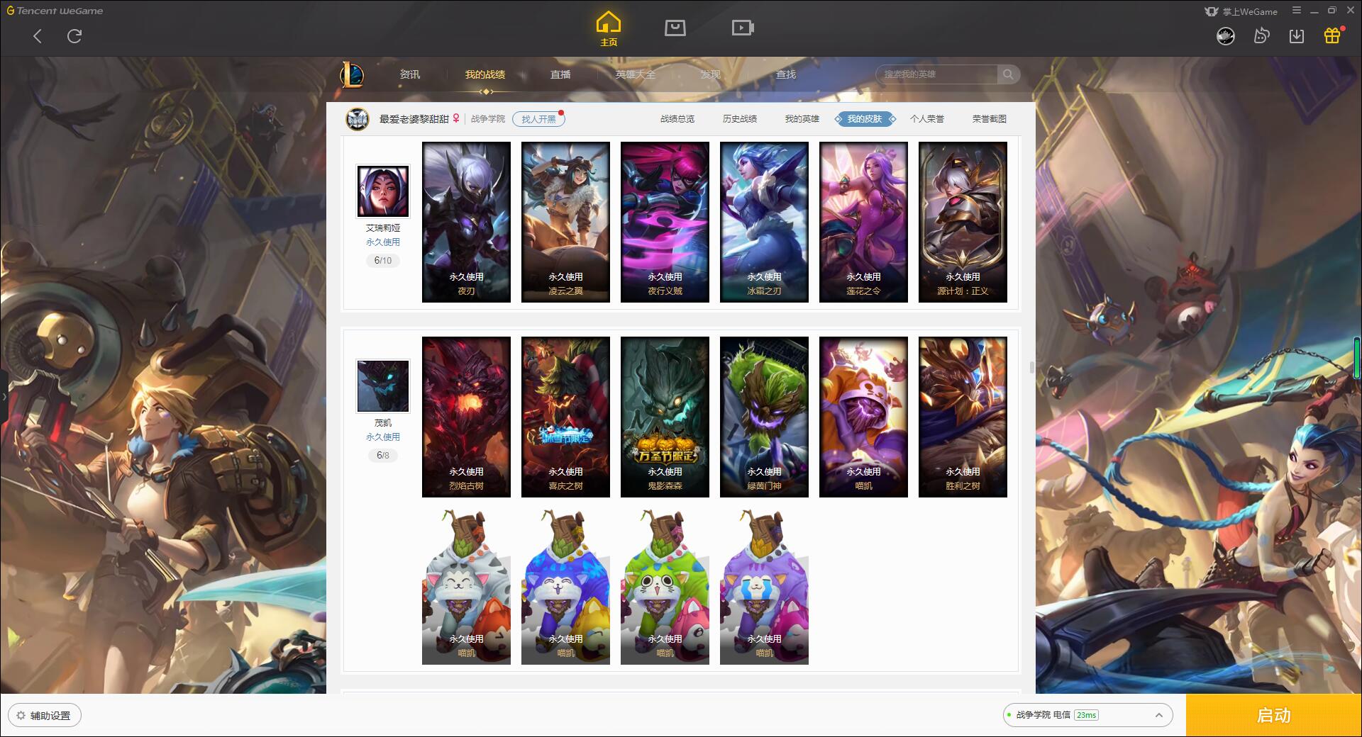1362x737 pixels.
Task: Switch to 历史战绩 sub-tab
Action: pos(740,119)
